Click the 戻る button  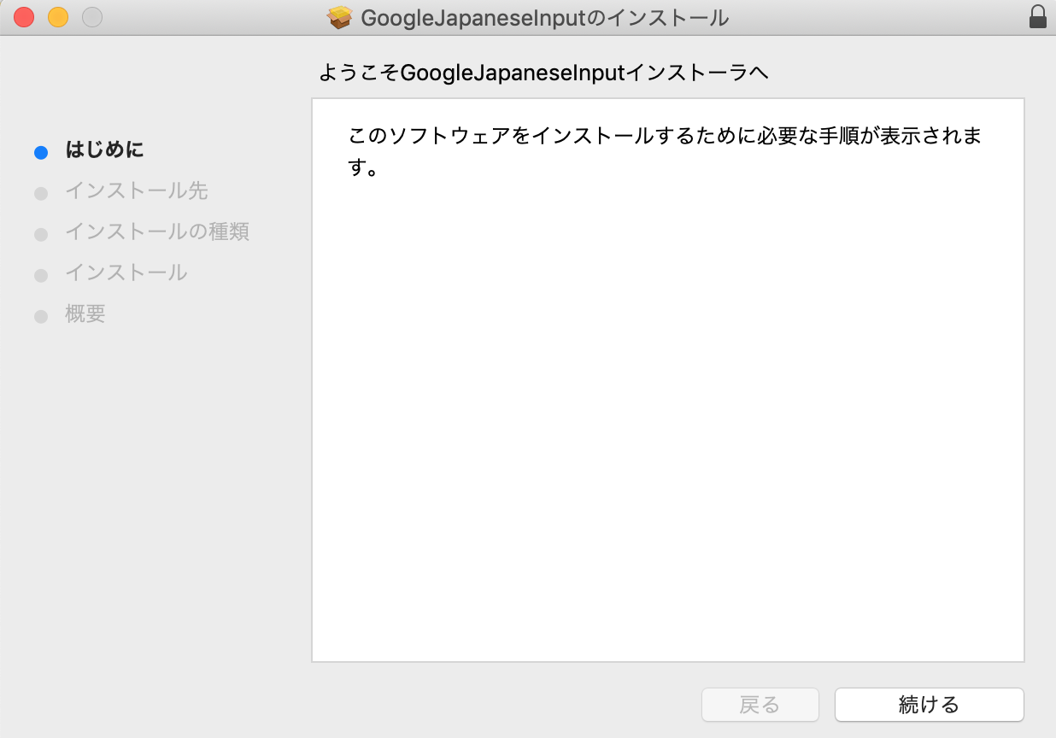point(760,705)
